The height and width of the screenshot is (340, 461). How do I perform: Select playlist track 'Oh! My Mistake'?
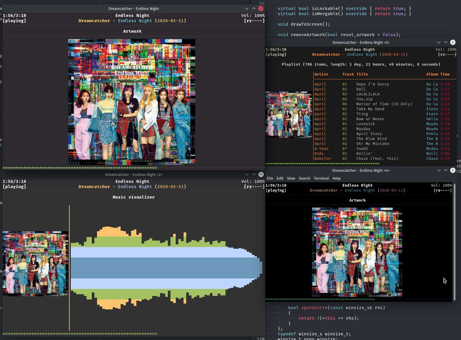(x=382, y=144)
